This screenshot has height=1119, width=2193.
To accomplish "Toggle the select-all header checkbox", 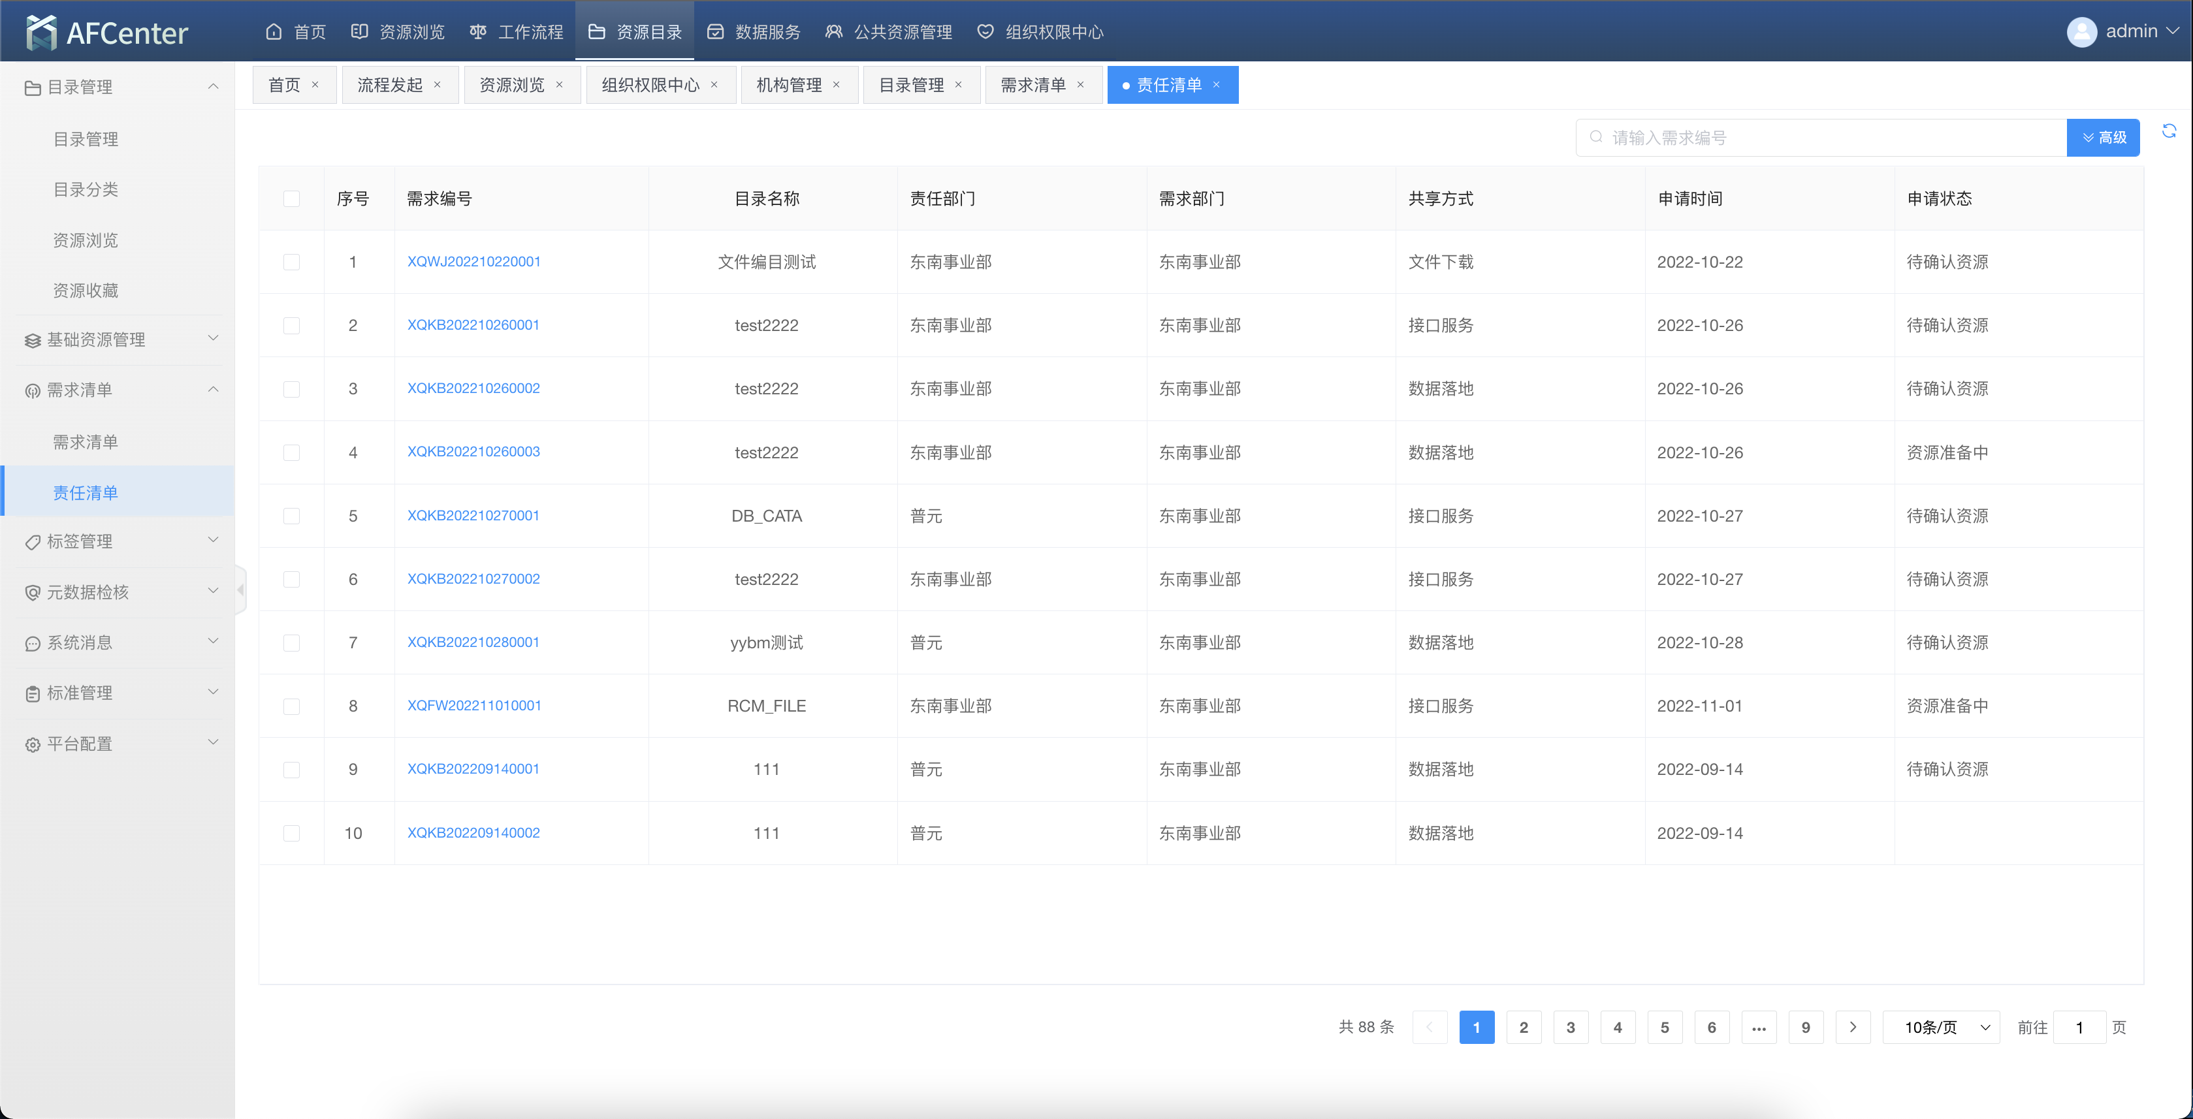I will click(x=291, y=199).
